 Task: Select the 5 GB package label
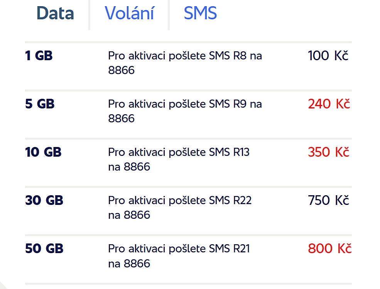tap(40, 104)
